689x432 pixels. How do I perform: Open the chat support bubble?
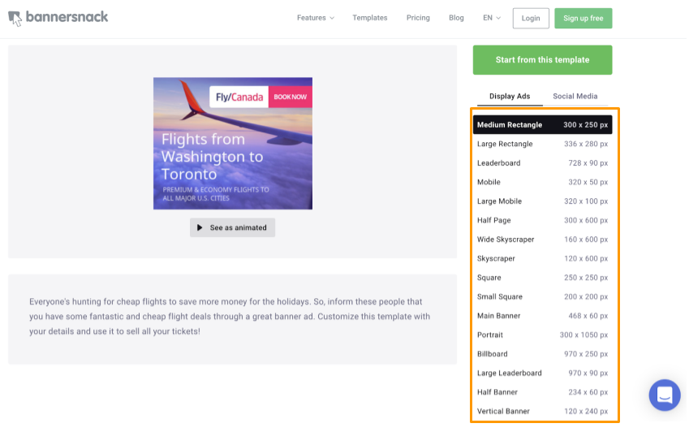(664, 395)
